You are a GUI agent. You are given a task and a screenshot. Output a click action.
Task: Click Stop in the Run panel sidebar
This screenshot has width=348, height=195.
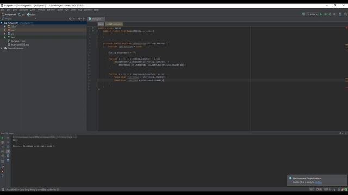tap(2, 142)
